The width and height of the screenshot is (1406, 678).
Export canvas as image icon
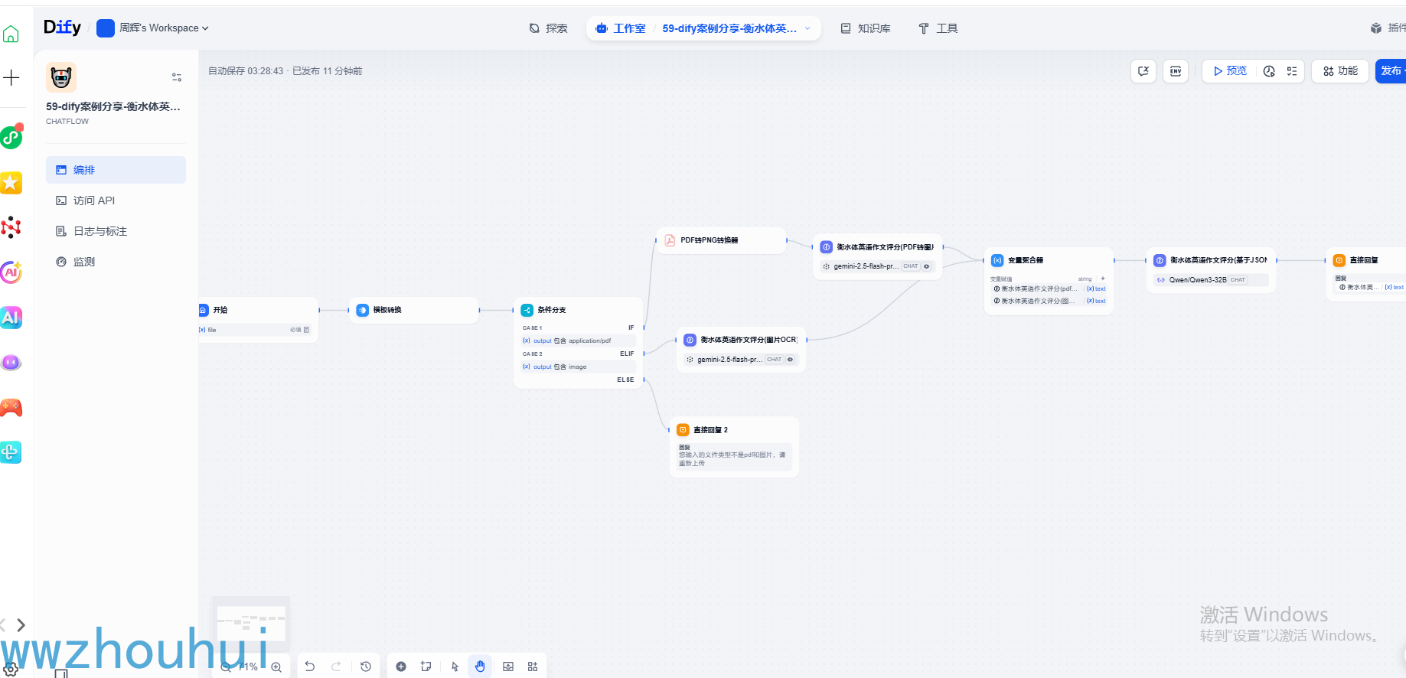[508, 667]
